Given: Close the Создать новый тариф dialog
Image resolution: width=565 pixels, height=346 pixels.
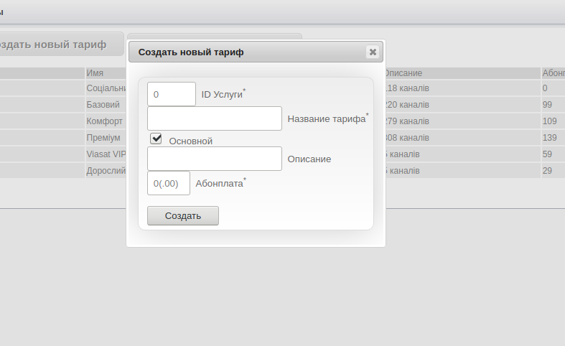Looking at the screenshot, I should tap(372, 52).
